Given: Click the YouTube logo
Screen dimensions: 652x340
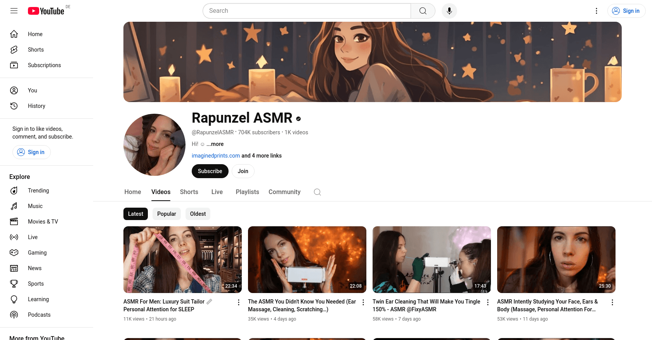Looking at the screenshot, I should 46,11.
